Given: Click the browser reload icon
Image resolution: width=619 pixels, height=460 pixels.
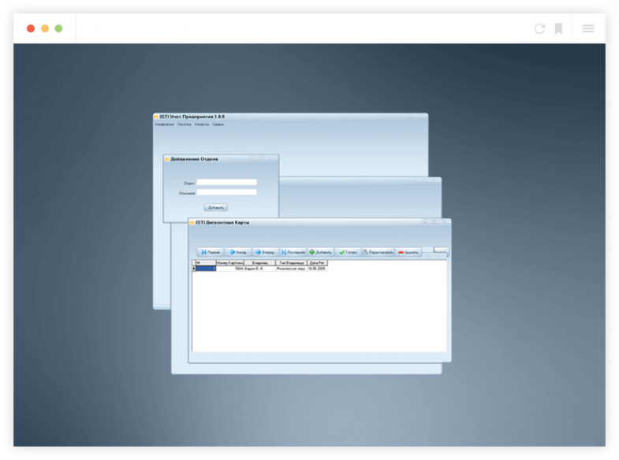Looking at the screenshot, I should [x=539, y=28].
